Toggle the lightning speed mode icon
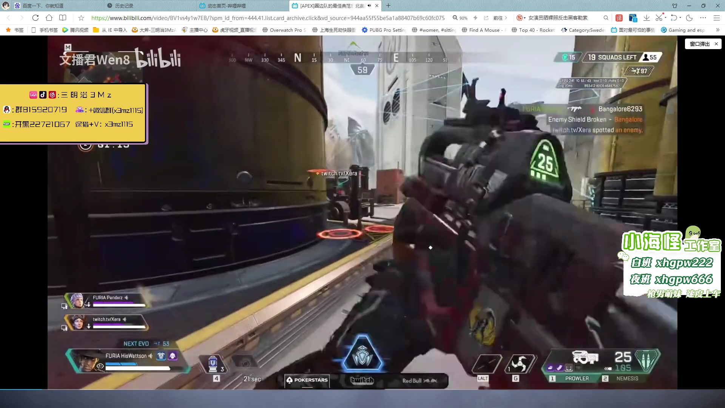The height and width of the screenshot is (408, 725). pyautogui.click(x=475, y=18)
